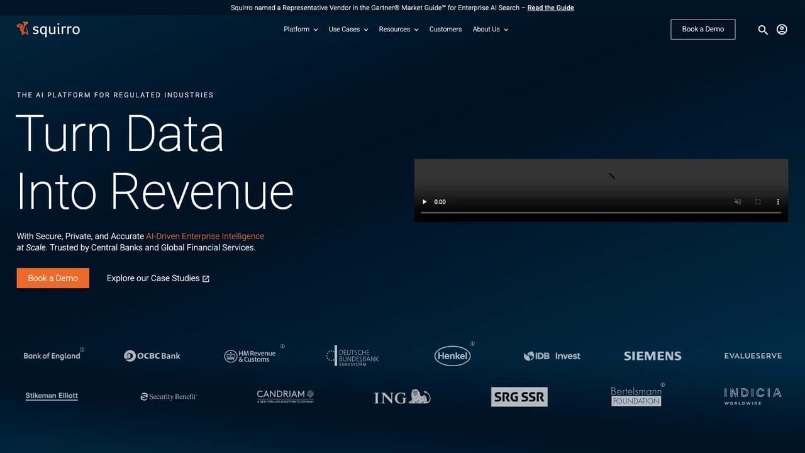Click the Security Benefit logo
805x453 pixels.
(169, 397)
